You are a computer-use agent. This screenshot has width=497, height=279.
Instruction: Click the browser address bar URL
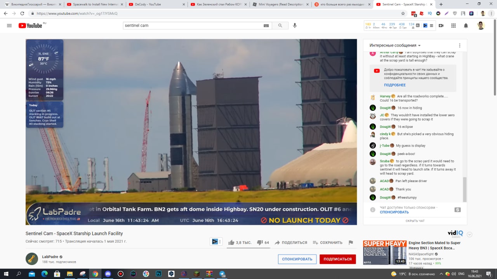point(77,13)
